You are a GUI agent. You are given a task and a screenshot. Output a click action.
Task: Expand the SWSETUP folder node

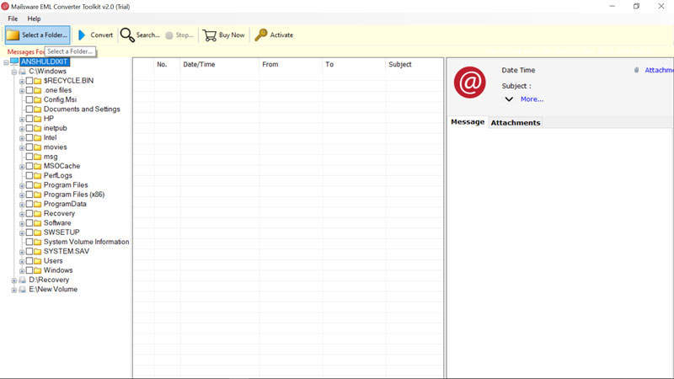click(22, 233)
